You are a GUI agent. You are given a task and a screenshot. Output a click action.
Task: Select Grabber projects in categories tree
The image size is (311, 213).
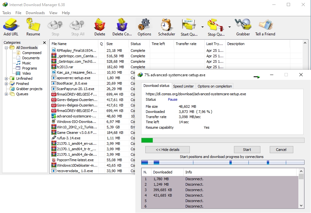(x=29, y=89)
